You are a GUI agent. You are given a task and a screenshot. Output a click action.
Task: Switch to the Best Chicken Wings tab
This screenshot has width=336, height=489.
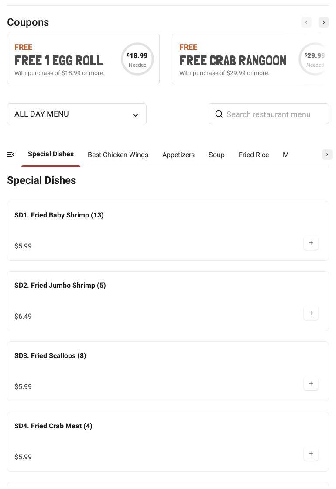pos(118,155)
